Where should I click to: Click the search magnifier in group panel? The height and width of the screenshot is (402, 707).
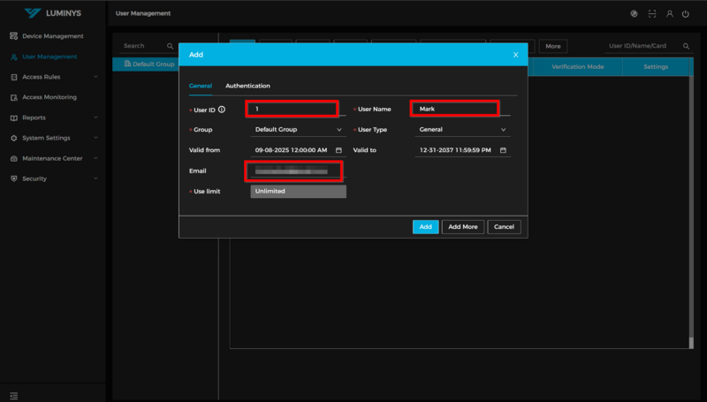click(x=171, y=46)
